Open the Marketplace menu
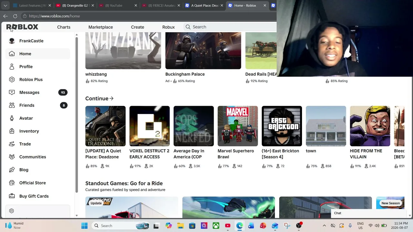This screenshot has height=232, width=413. tap(101, 27)
